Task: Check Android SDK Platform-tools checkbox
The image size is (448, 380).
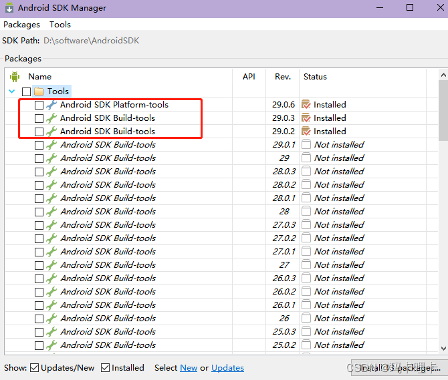Action: [x=39, y=105]
